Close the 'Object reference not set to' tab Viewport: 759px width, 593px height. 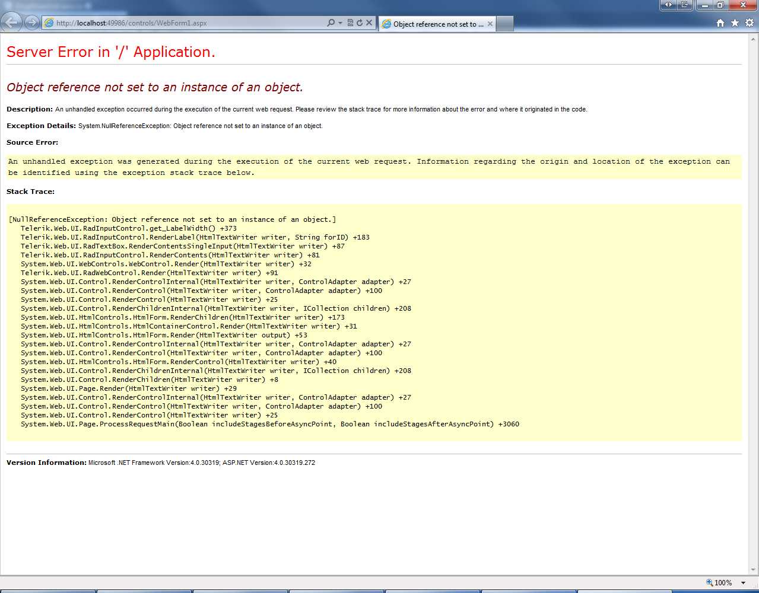(x=490, y=24)
